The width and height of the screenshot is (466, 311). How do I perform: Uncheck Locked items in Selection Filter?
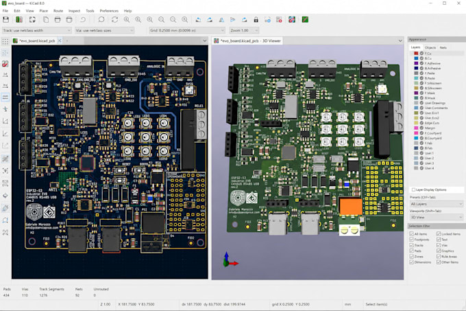[x=439, y=234]
